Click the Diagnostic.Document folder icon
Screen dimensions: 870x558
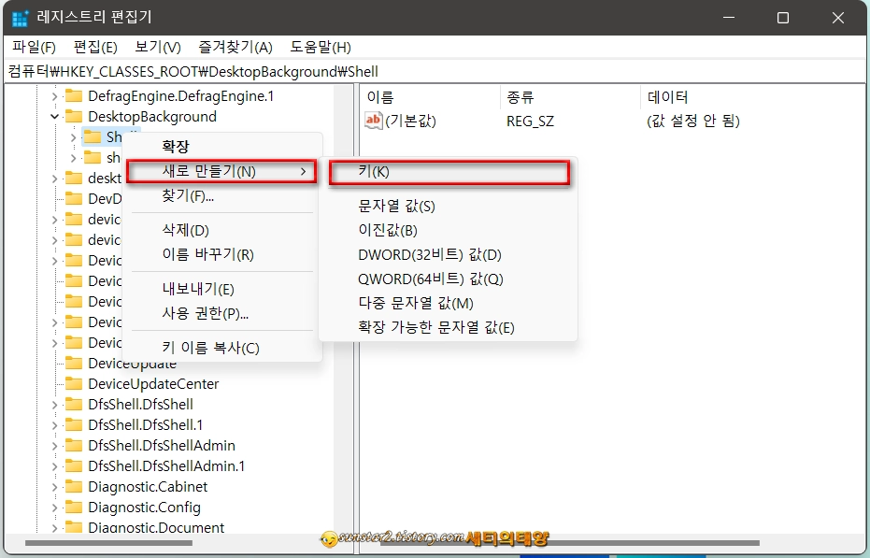74,527
